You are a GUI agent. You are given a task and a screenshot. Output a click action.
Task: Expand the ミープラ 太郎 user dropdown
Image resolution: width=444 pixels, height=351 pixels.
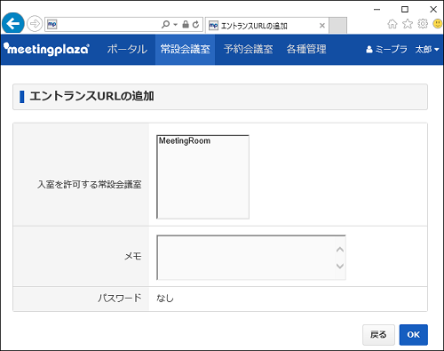(x=402, y=50)
